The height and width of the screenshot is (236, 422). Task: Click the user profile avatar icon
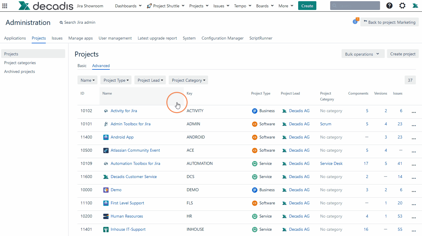pos(415,6)
